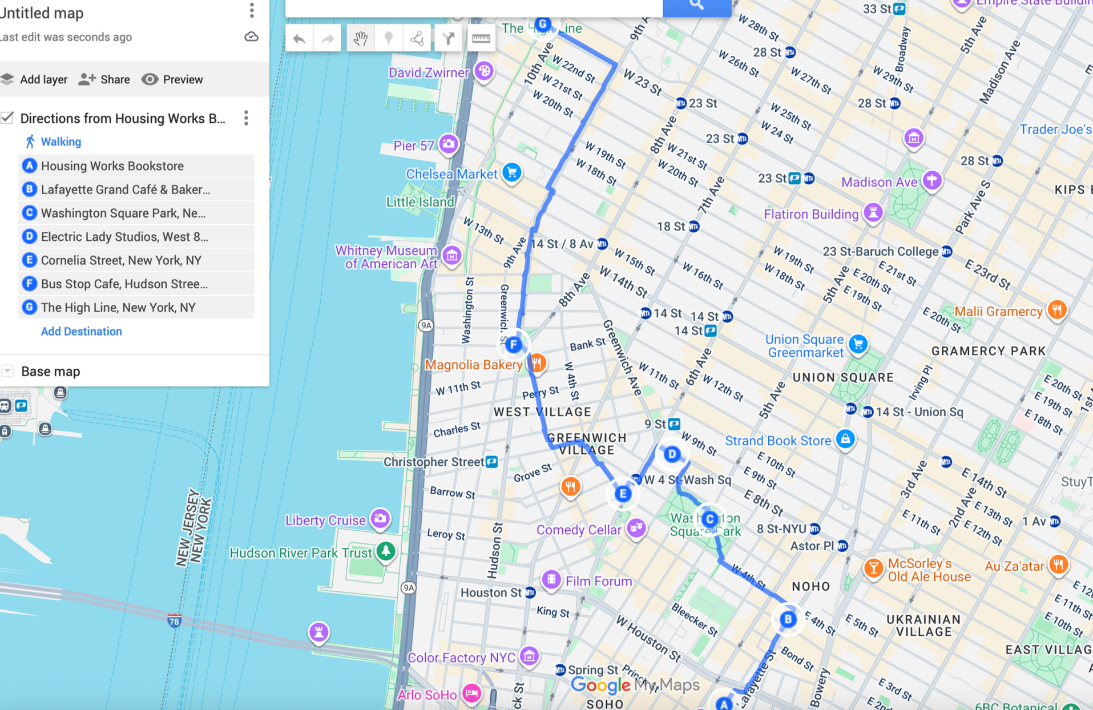
Task: Click the Astor Pl subway station icon
Action: (x=842, y=546)
